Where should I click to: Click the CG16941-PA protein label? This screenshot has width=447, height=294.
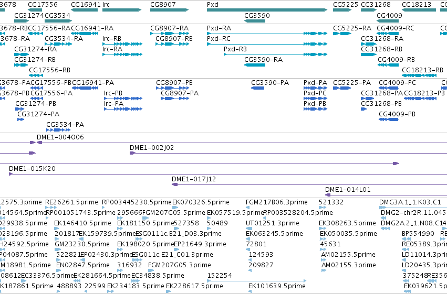tap(93, 83)
